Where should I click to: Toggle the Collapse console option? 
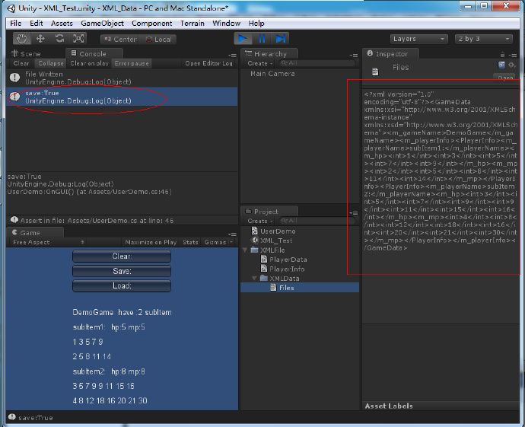51,63
